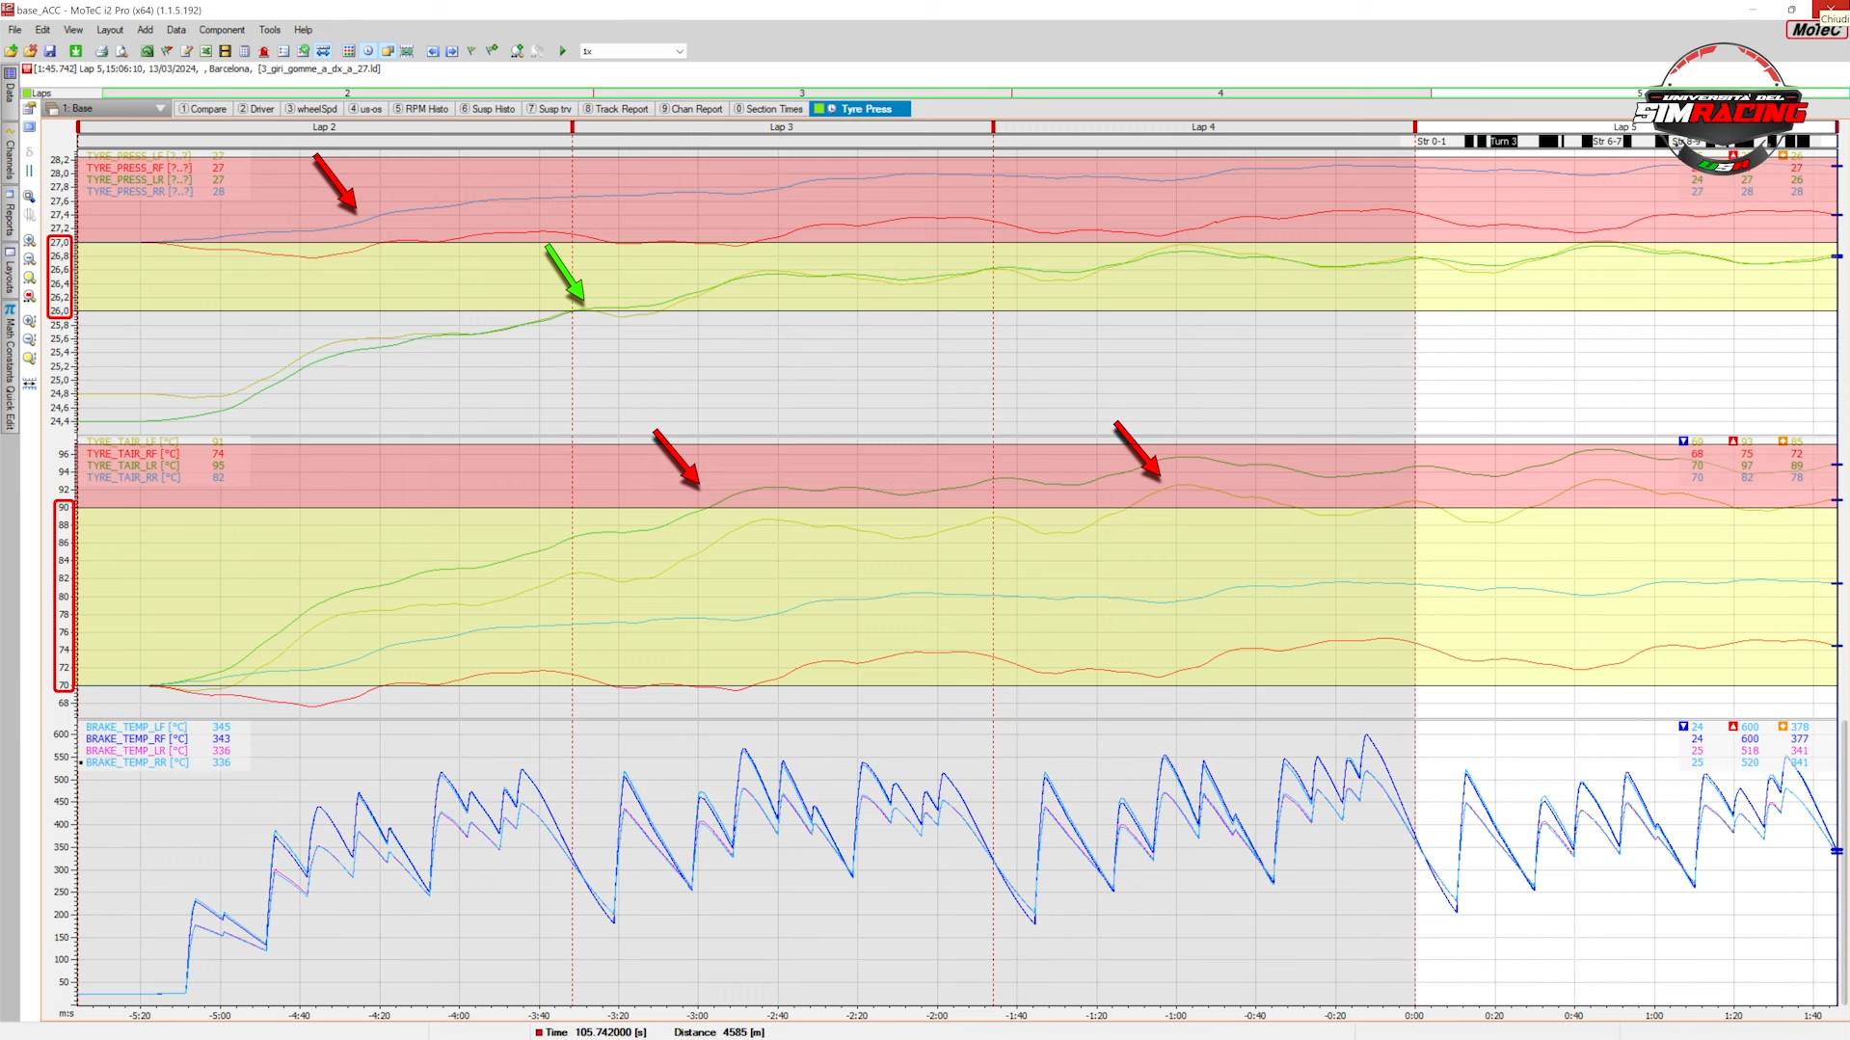Click the zoom out magnifier in left toolbar
This screenshot has width=1850, height=1040.
[29, 259]
